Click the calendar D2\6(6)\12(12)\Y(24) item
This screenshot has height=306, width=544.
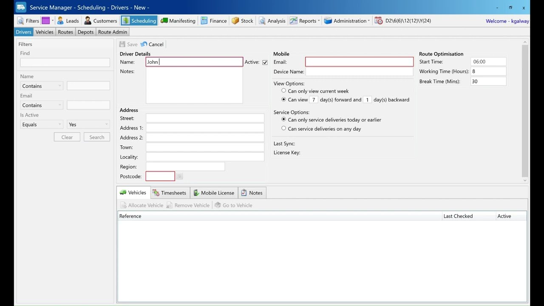(403, 21)
